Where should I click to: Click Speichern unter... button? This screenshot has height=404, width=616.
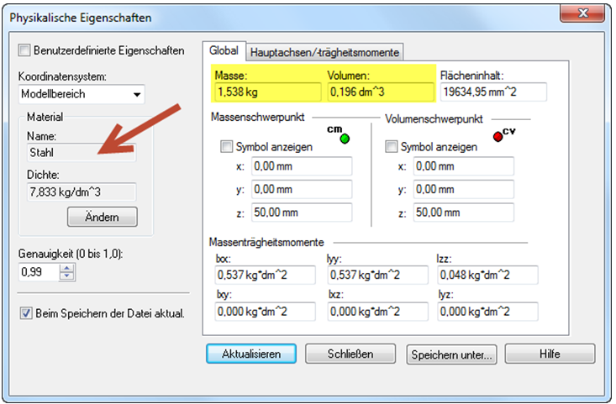[x=451, y=354]
